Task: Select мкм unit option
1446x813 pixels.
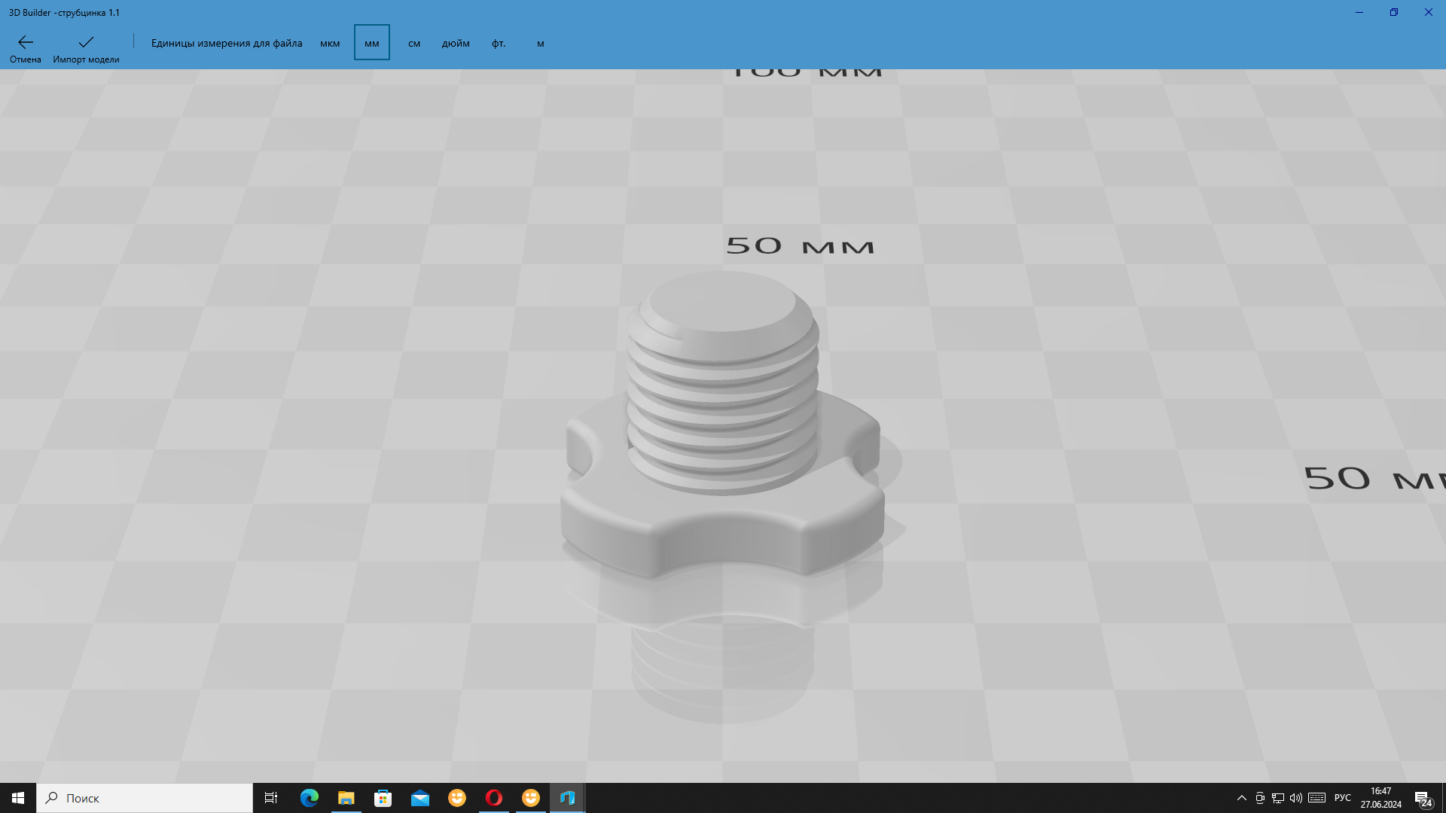Action: pyautogui.click(x=330, y=43)
